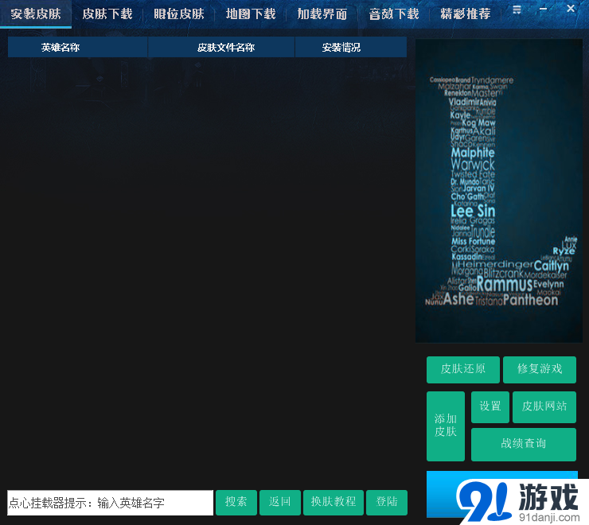
Task: Open the title bar menu icon
Action: point(517,10)
